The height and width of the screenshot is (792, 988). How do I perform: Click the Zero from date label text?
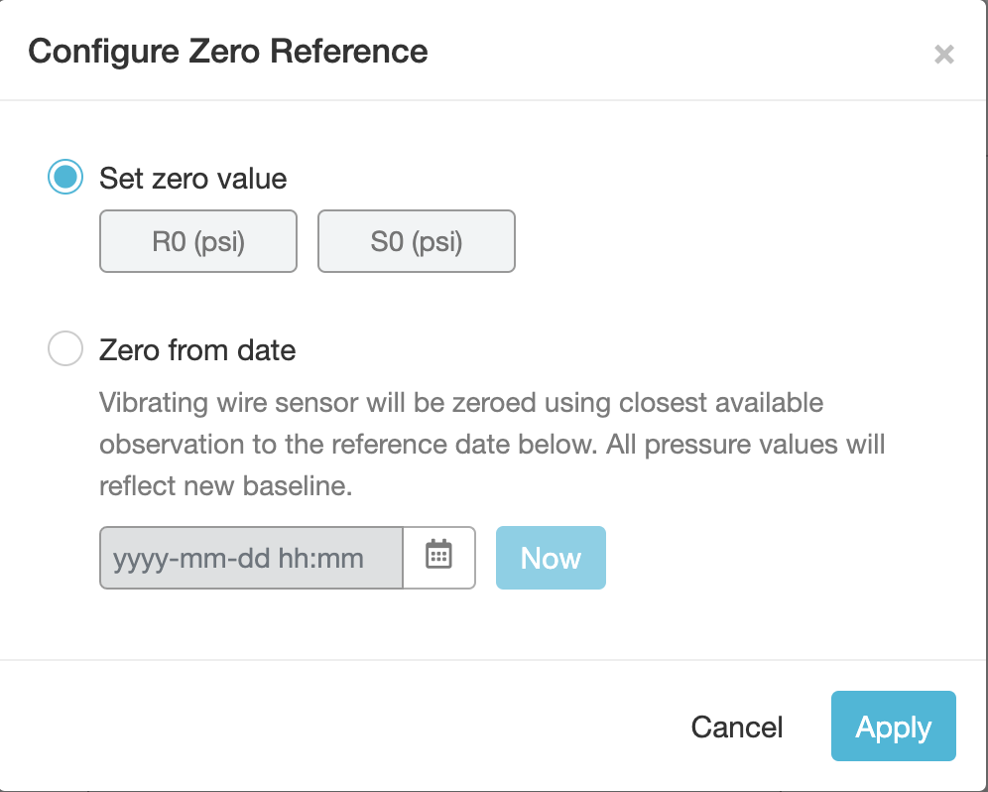click(197, 350)
